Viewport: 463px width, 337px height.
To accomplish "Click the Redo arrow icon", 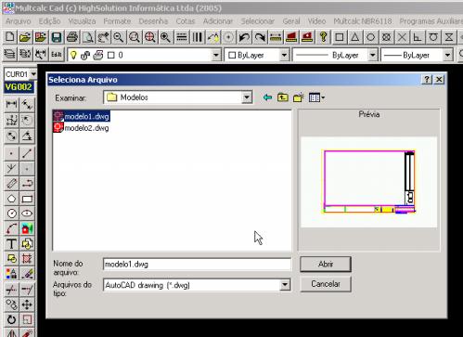I will [x=260, y=37].
